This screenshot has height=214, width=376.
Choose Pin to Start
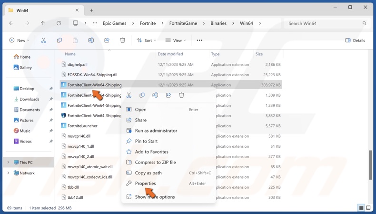tap(169, 141)
